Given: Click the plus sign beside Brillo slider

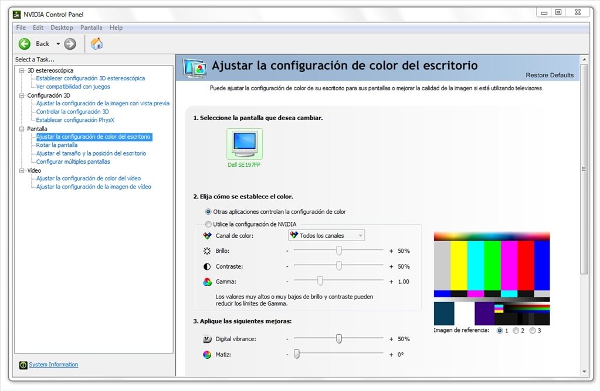Looking at the screenshot, I should click(x=391, y=251).
